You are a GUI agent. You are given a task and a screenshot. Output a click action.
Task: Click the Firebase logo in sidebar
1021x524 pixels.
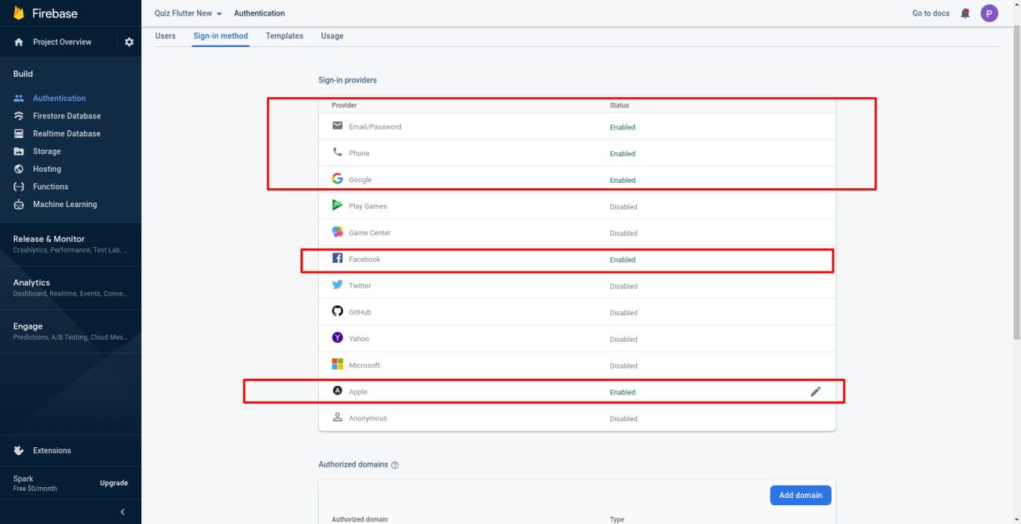19,13
